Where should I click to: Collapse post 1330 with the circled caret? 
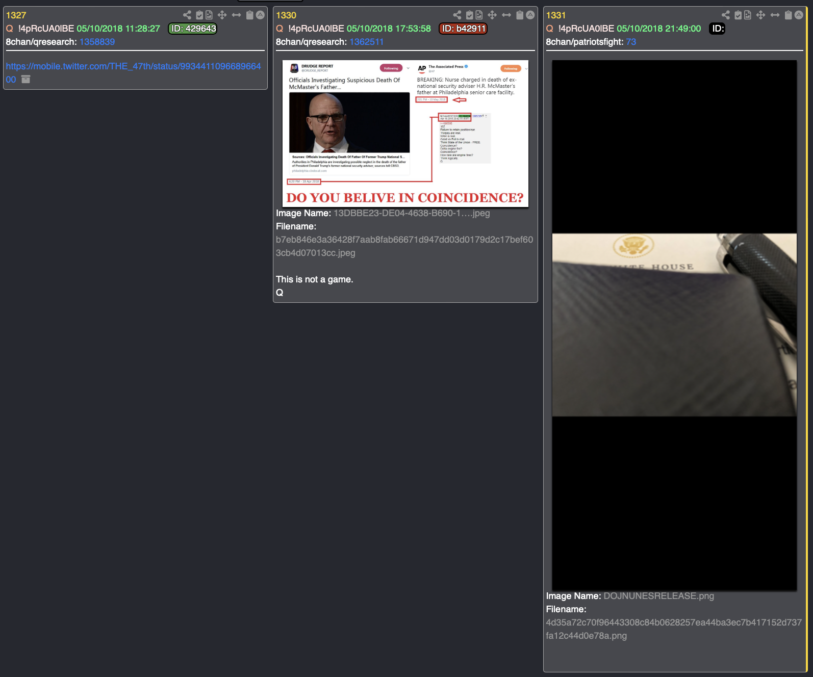point(530,15)
